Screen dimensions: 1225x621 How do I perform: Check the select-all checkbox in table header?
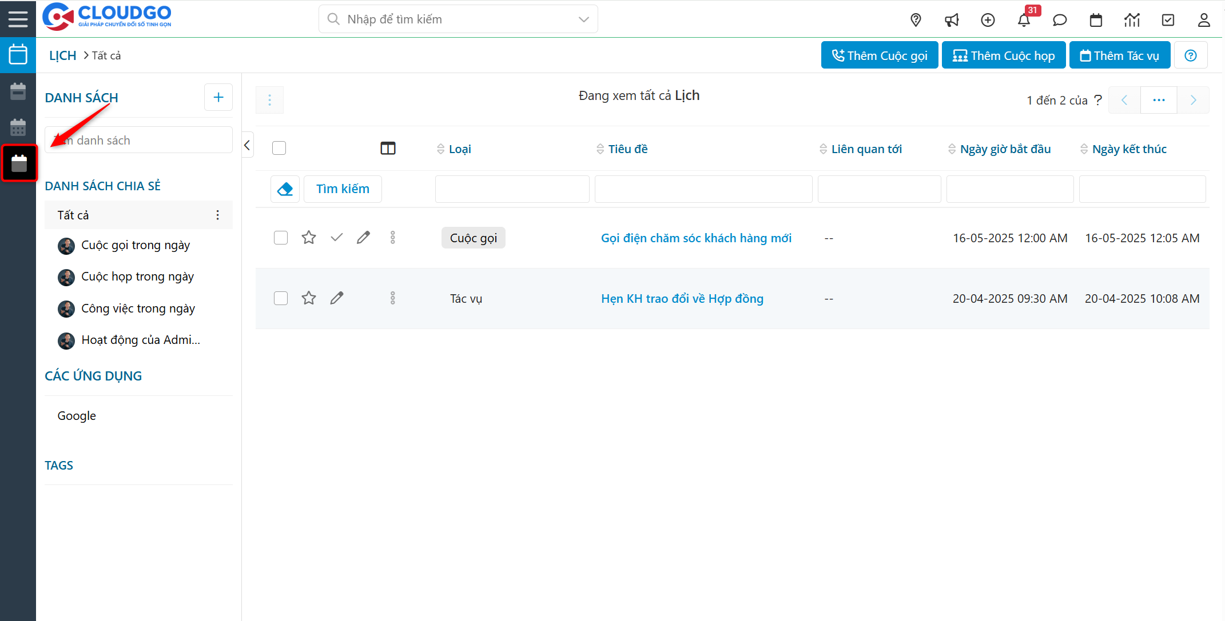[x=279, y=147]
